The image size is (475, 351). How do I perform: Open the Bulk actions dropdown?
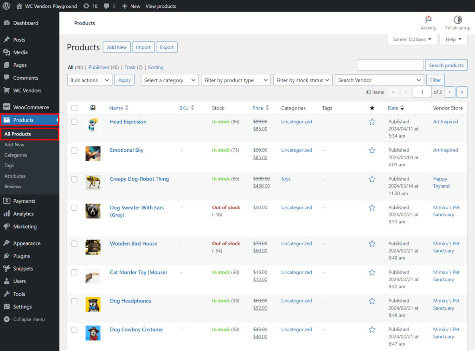click(x=90, y=80)
